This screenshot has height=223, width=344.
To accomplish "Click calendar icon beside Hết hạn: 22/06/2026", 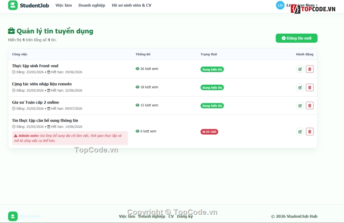I will [x=49, y=91].
